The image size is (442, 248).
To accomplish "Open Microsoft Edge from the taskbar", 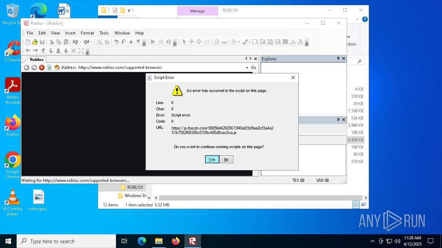I will point(142,241).
